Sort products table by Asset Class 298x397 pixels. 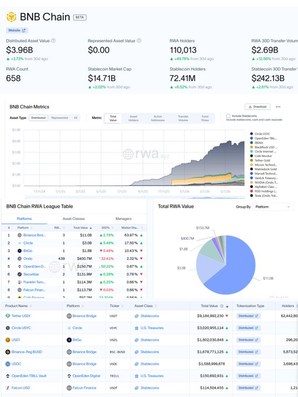[145, 306]
